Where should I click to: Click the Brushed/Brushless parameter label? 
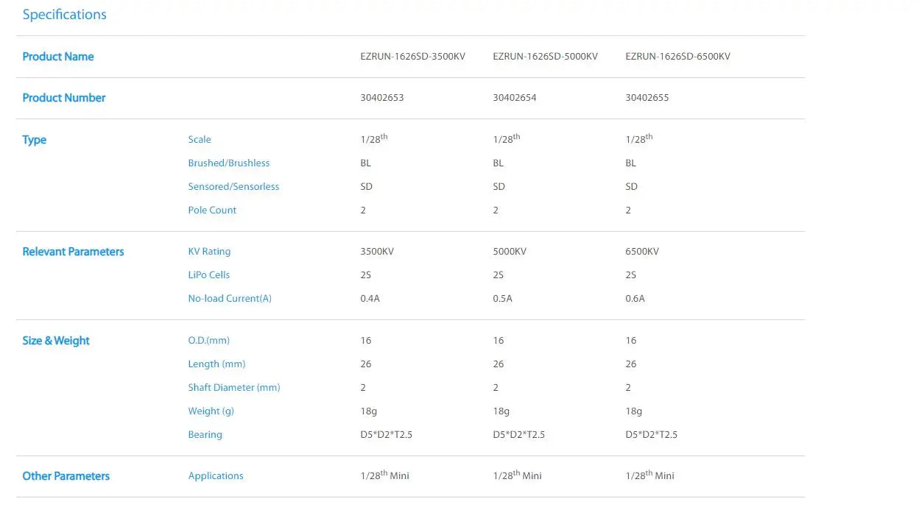coord(229,163)
